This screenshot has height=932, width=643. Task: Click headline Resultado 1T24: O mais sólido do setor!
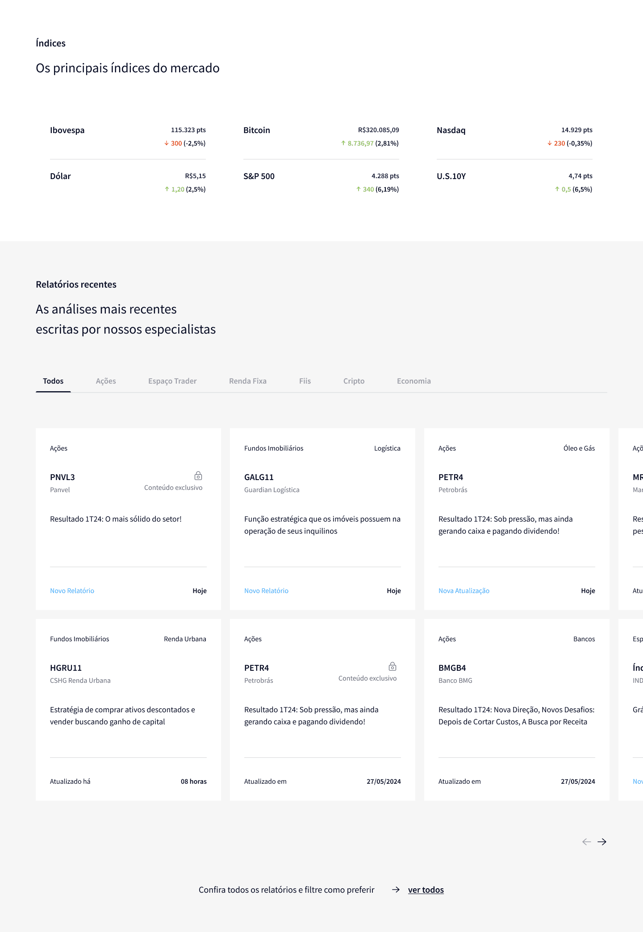[x=116, y=519]
